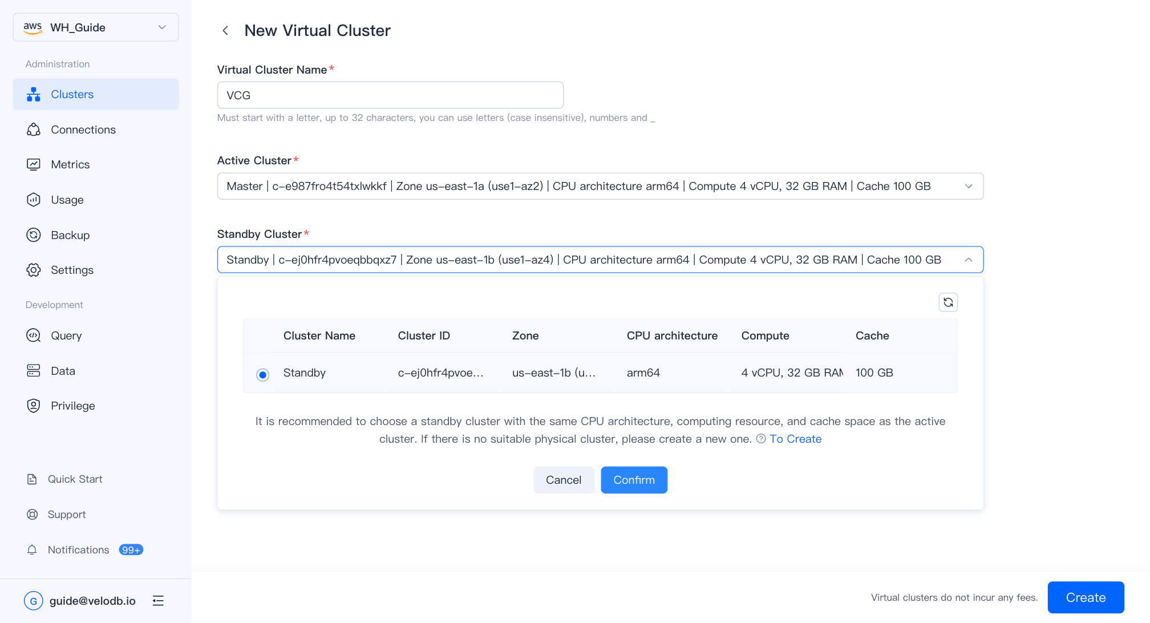
Task: Click the help question icon near To Create
Action: [x=761, y=439]
